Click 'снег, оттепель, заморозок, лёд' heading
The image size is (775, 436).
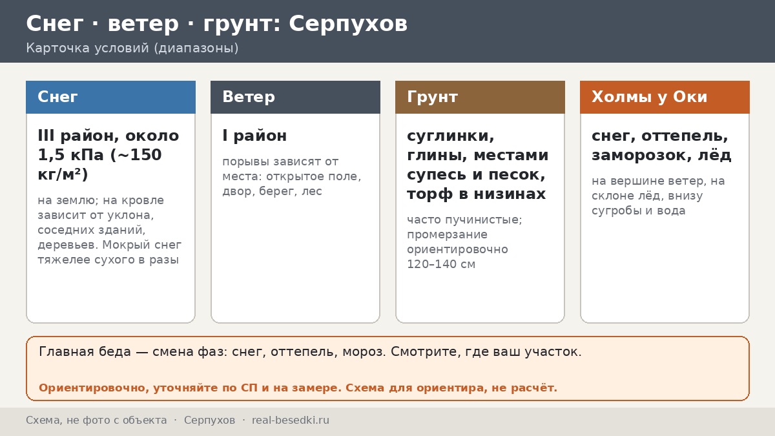(x=662, y=145)
